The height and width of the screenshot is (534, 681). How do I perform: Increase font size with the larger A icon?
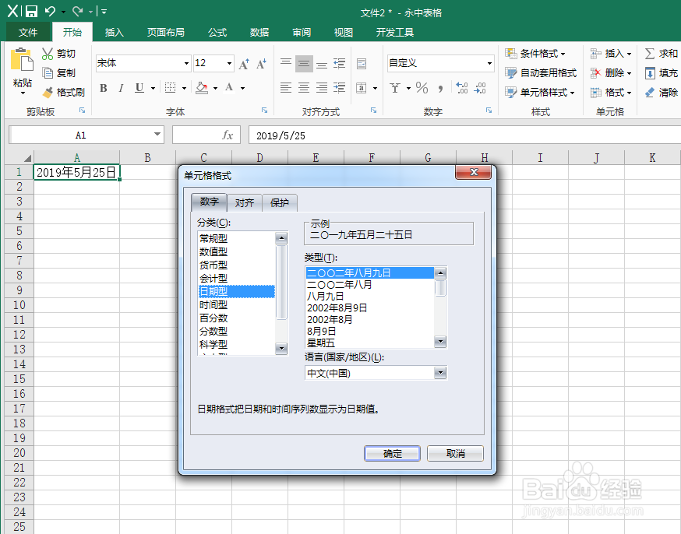[244, 64]
